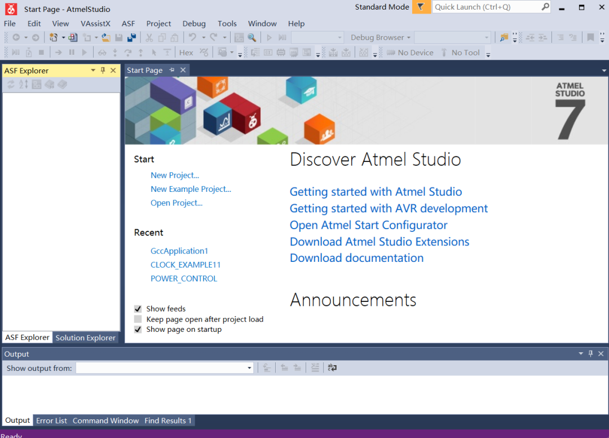Click the Redo arrow icon
609x438 pixels.
coord(214,38)
